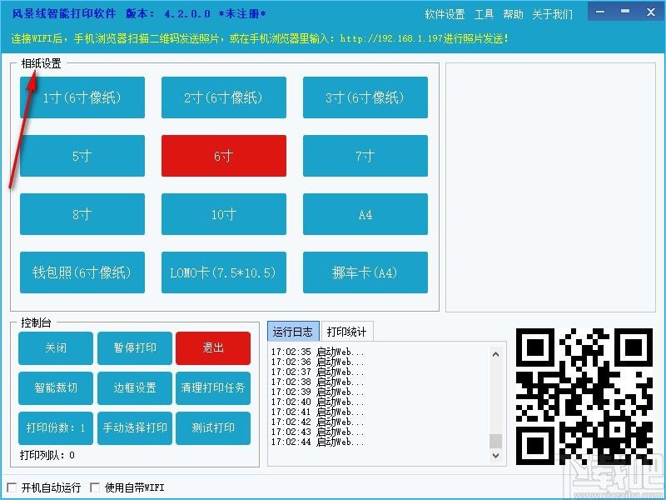Enable 开机自动运行 checkbox

point(12,487)
